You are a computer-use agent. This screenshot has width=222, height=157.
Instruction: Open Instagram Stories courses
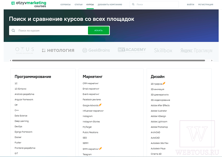tap(91, 122)
